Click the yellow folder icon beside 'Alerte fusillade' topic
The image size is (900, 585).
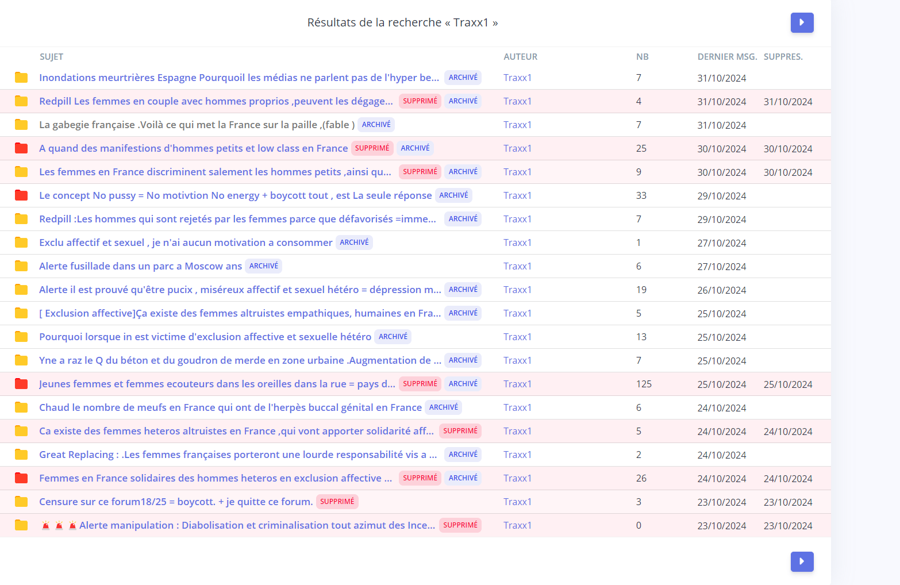tap(21, 266)
